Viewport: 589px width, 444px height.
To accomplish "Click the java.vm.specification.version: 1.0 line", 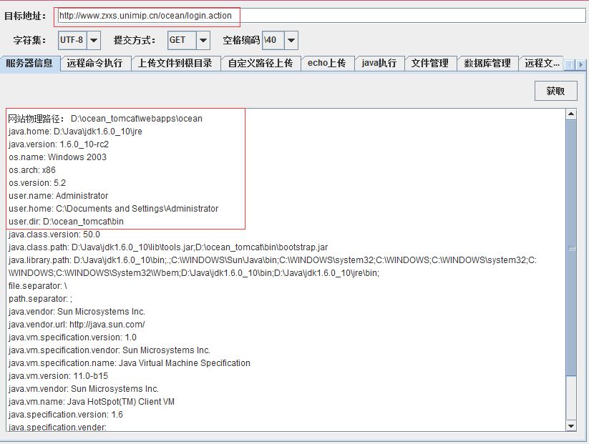I will pyautogui.click(x=72, y=337).
